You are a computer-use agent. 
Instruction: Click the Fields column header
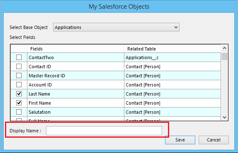click(x=75, y=49)
